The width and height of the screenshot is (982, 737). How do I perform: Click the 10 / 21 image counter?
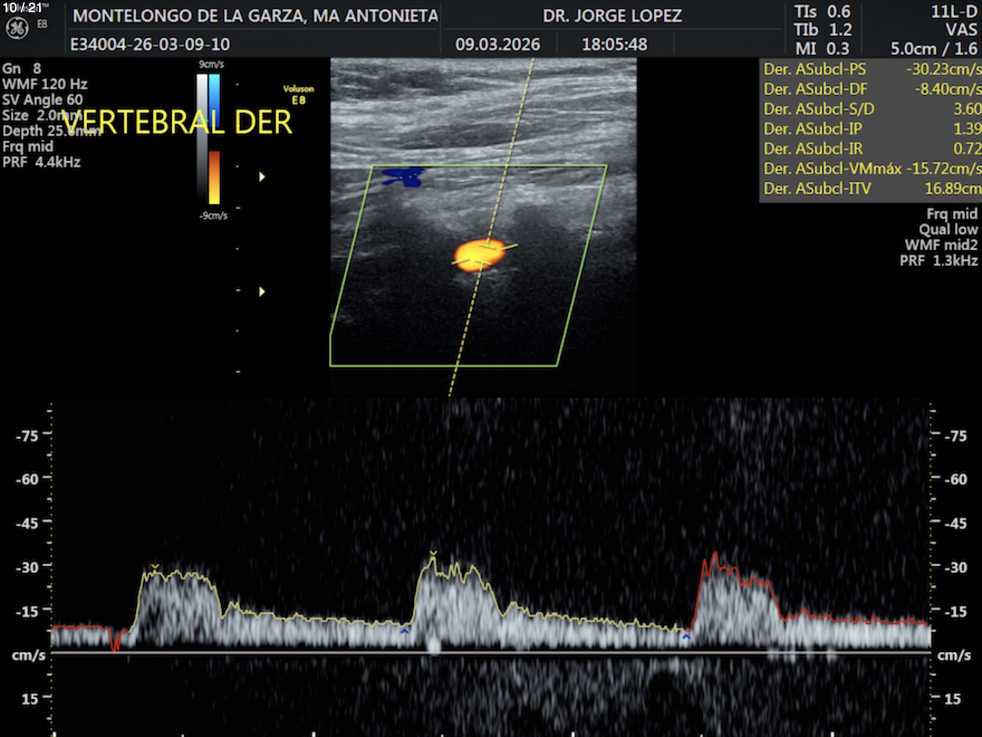pyautogui.click(x=22, y=8)
